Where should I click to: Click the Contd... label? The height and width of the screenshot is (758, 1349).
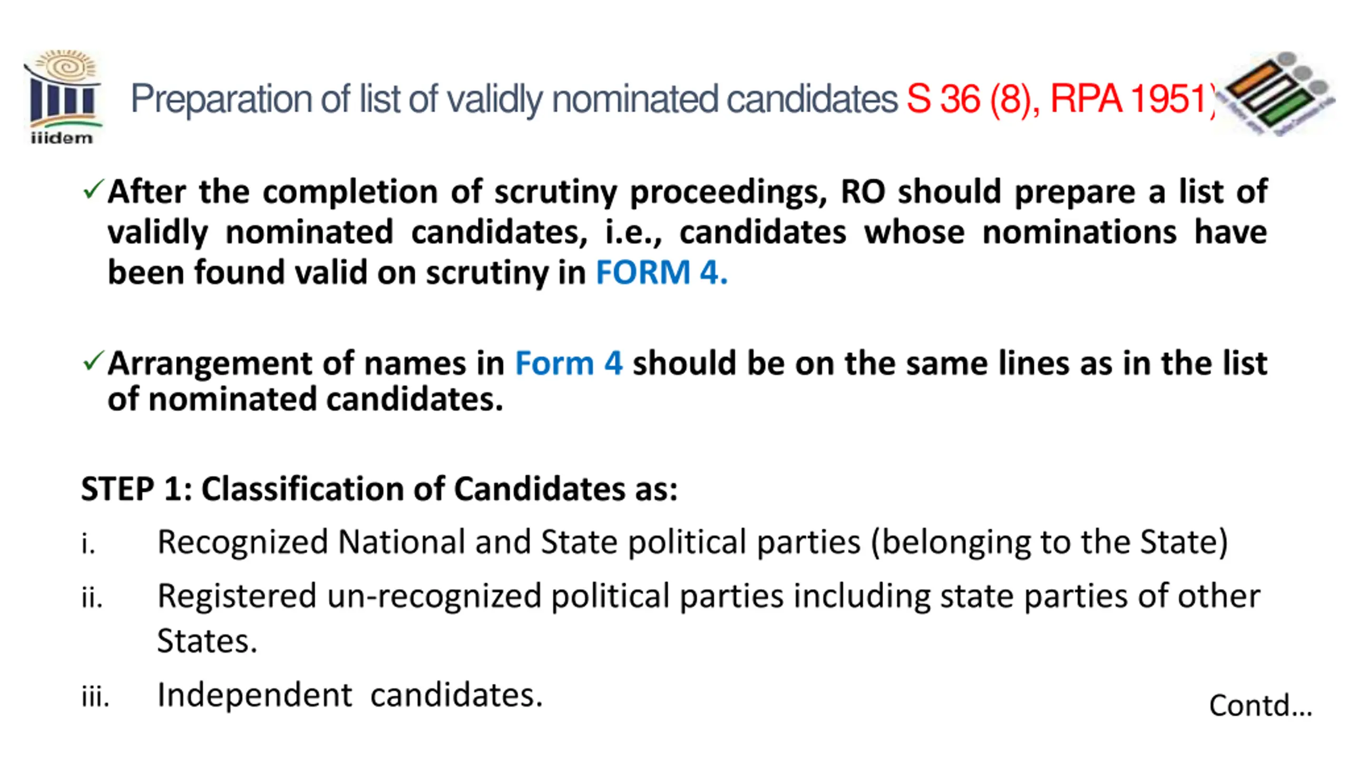point(1260,705)
